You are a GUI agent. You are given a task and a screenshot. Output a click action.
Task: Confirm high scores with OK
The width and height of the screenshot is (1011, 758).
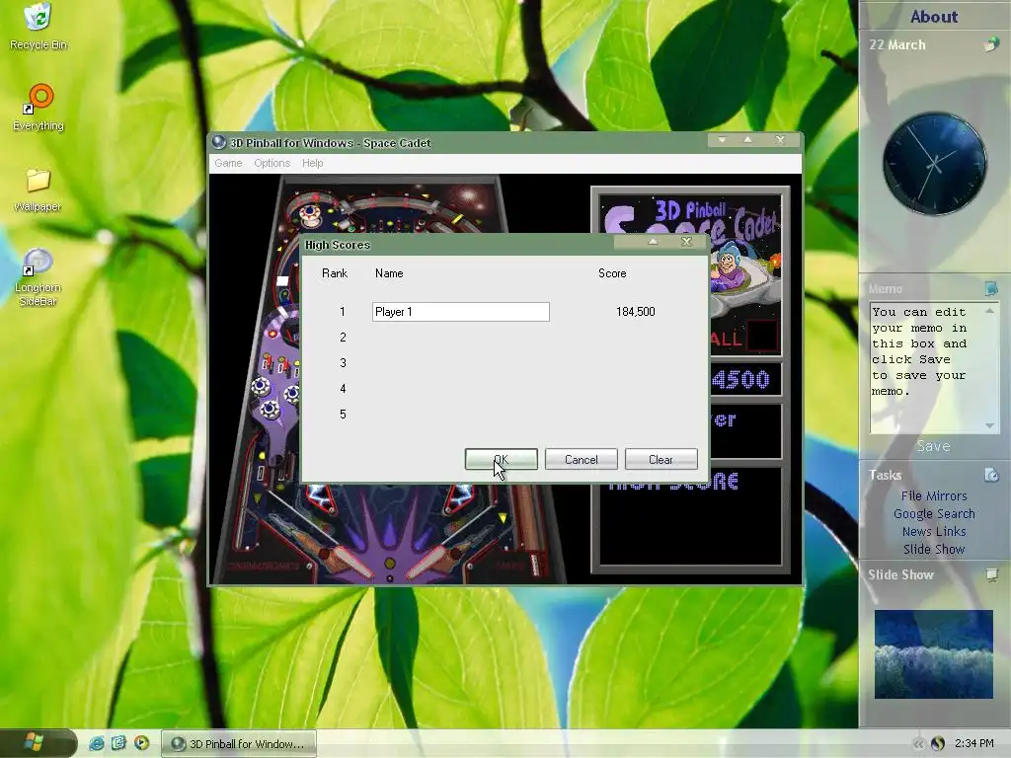(501, 460)
